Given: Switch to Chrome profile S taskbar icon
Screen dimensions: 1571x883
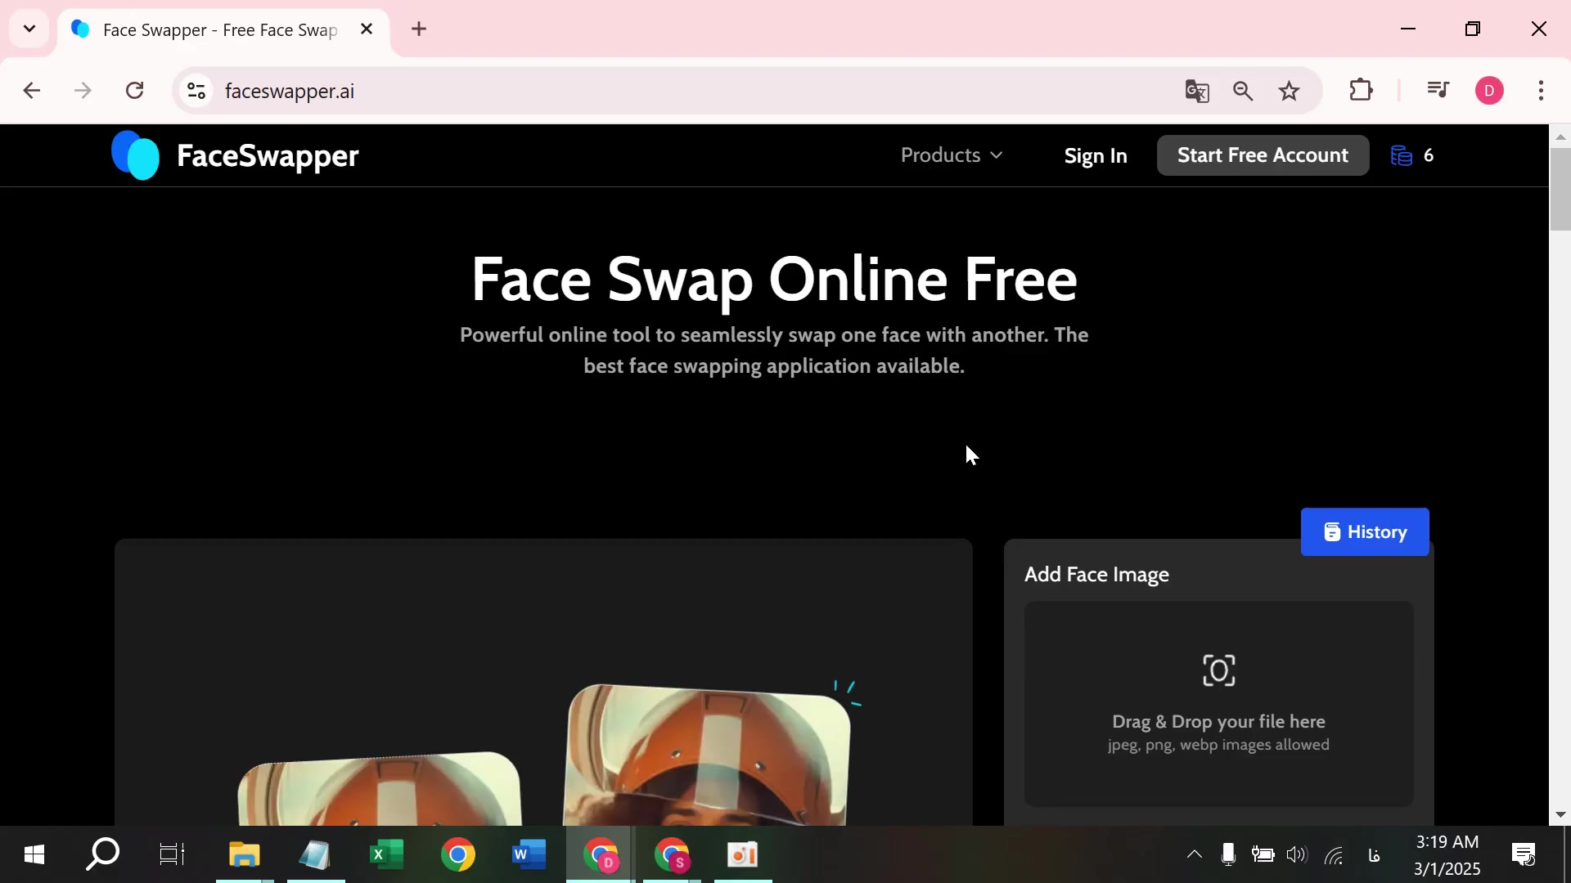Looking at the screenshot, I should pos(672,854).
